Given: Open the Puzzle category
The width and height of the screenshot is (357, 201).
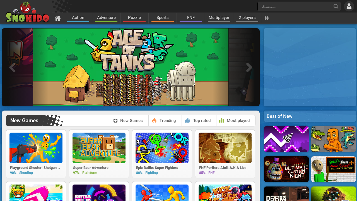Looking at the screenshot, I should 134,18.
